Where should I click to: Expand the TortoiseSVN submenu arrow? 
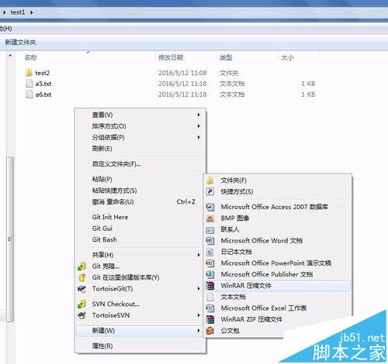[x=199, y=315]
